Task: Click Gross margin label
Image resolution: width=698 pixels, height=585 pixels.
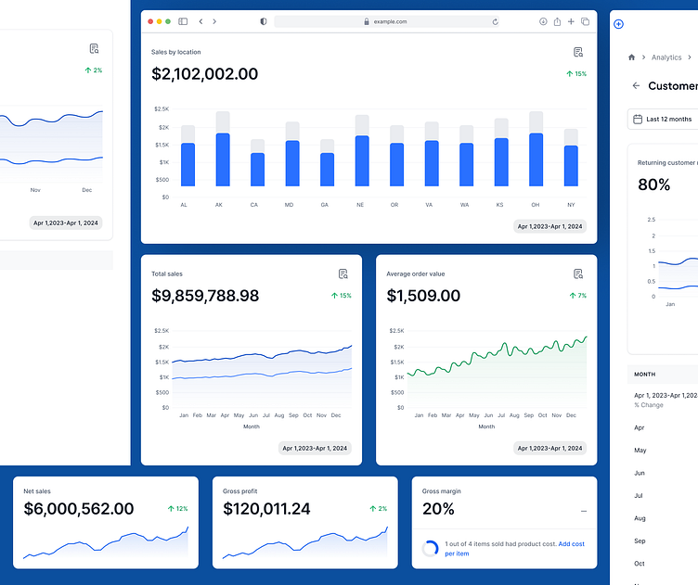Action: [441, 491]
